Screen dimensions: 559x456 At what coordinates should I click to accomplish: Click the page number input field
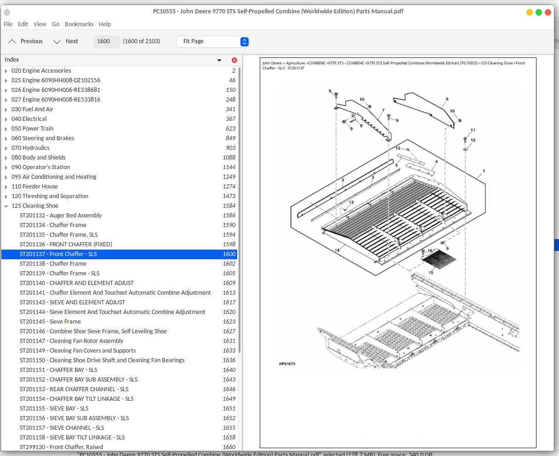tap(106, 41)
